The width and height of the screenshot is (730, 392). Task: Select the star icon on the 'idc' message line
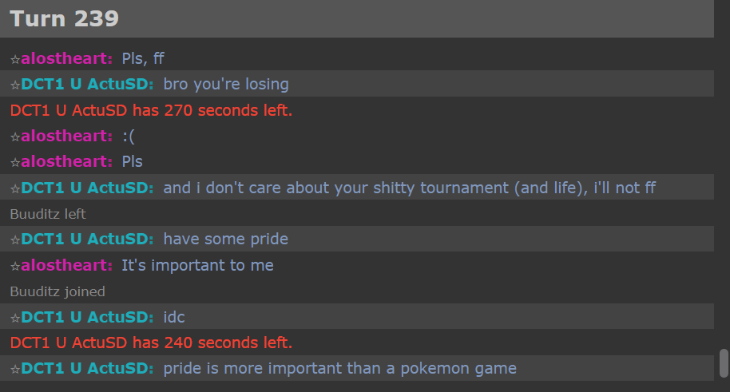click(x=15, y=318)
